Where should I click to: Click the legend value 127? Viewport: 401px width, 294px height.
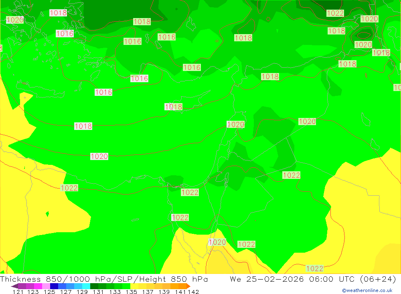66,292
